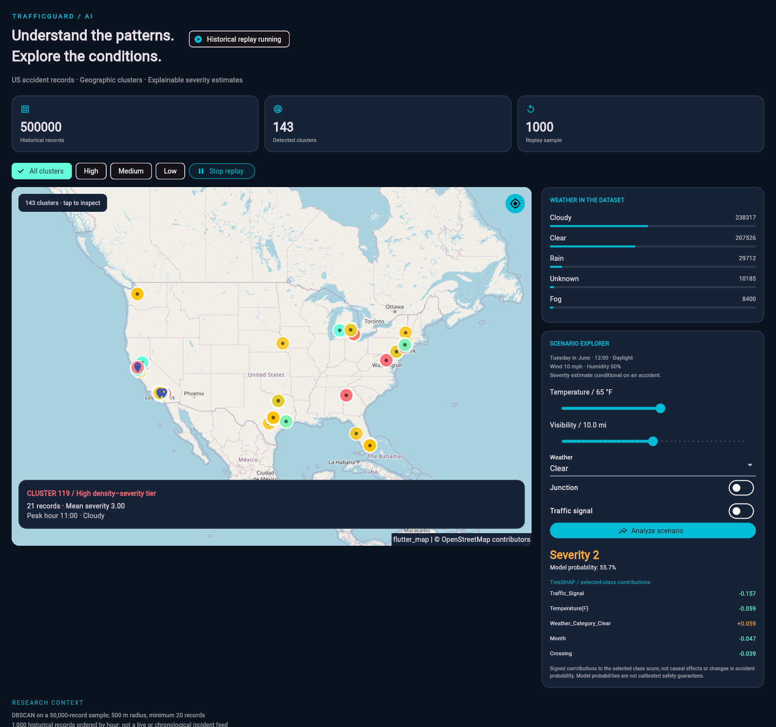Click the Cloudy 238317 weather row
Screen dimensions: 776x727
[653, 221]
